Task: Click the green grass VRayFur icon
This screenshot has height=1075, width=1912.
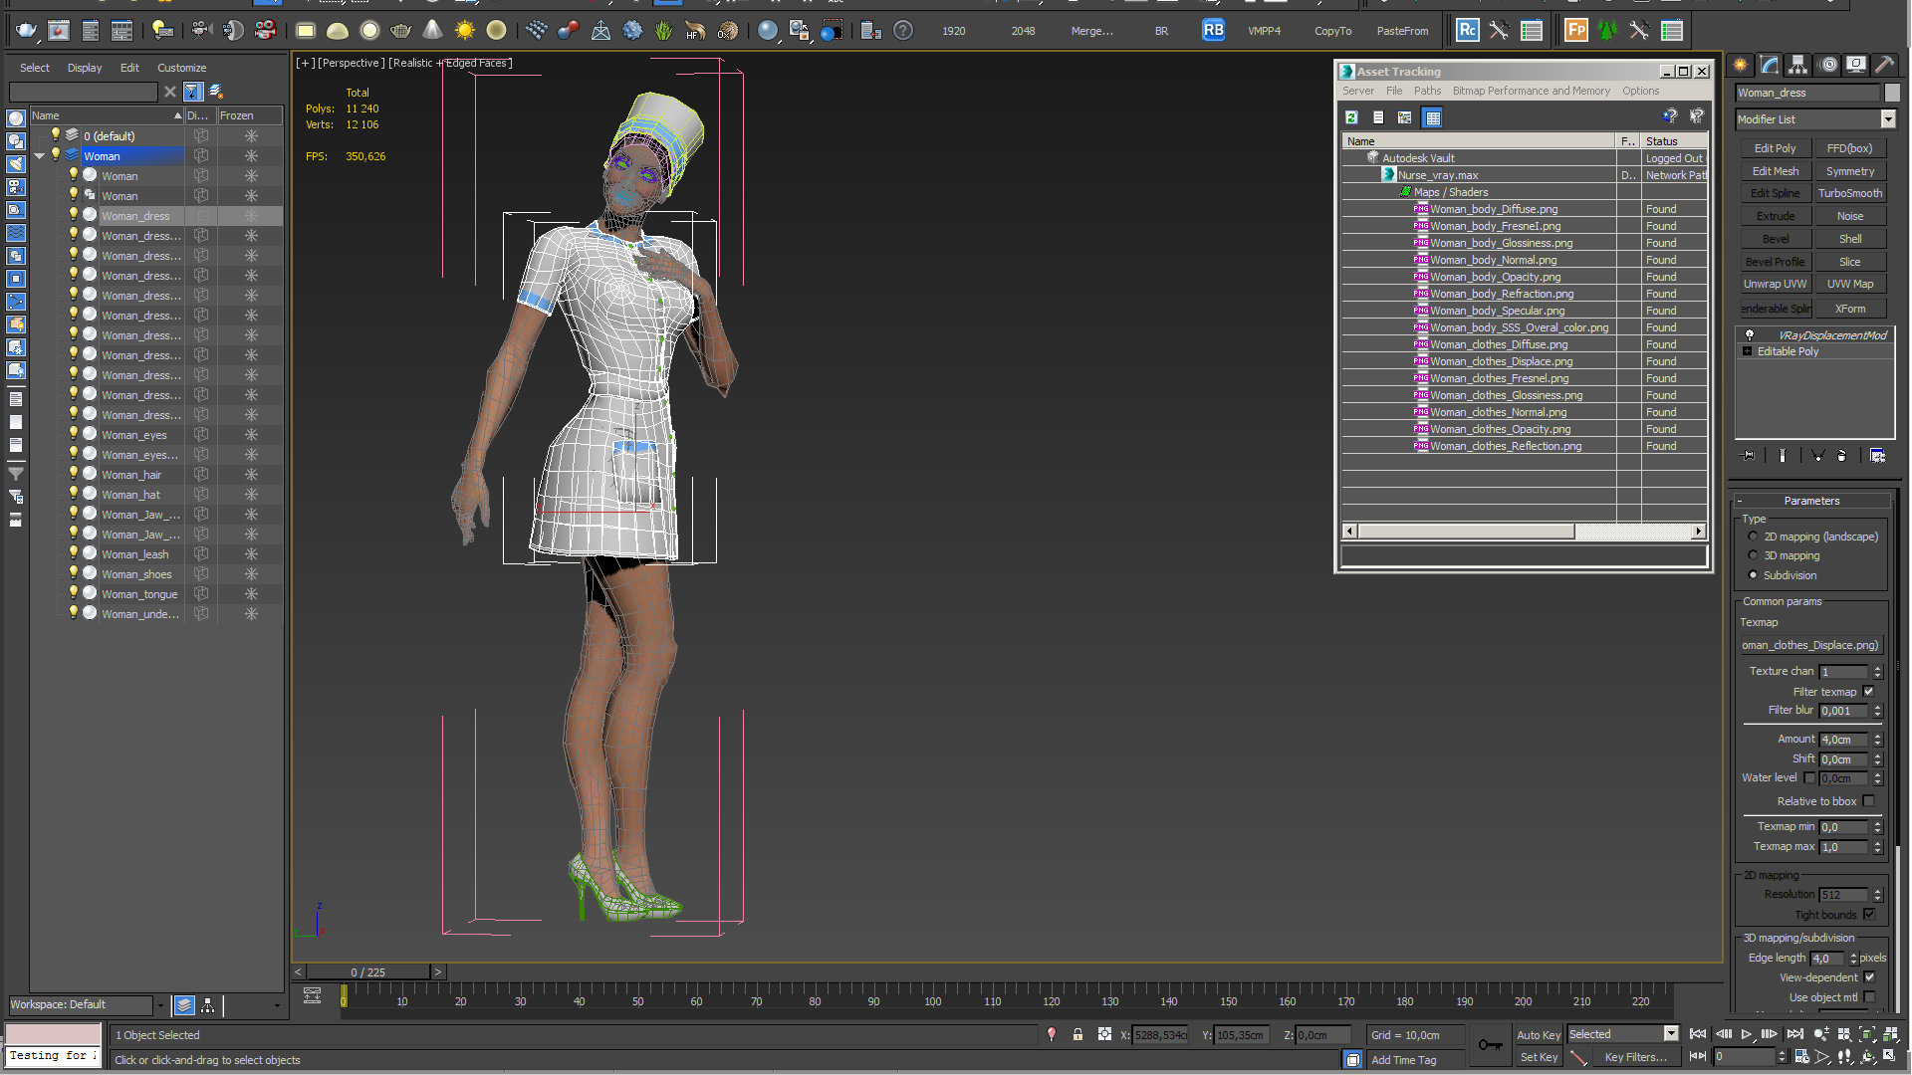Action: pyautogui.click(x=664, y=31)
